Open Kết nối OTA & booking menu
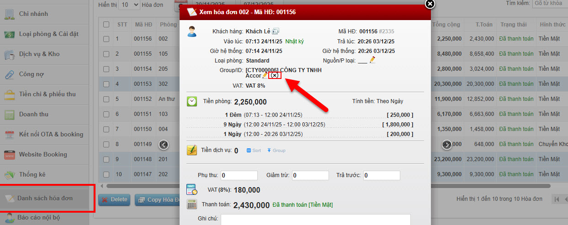Viewport: 568px width, 225px height. tap(51, 134)
